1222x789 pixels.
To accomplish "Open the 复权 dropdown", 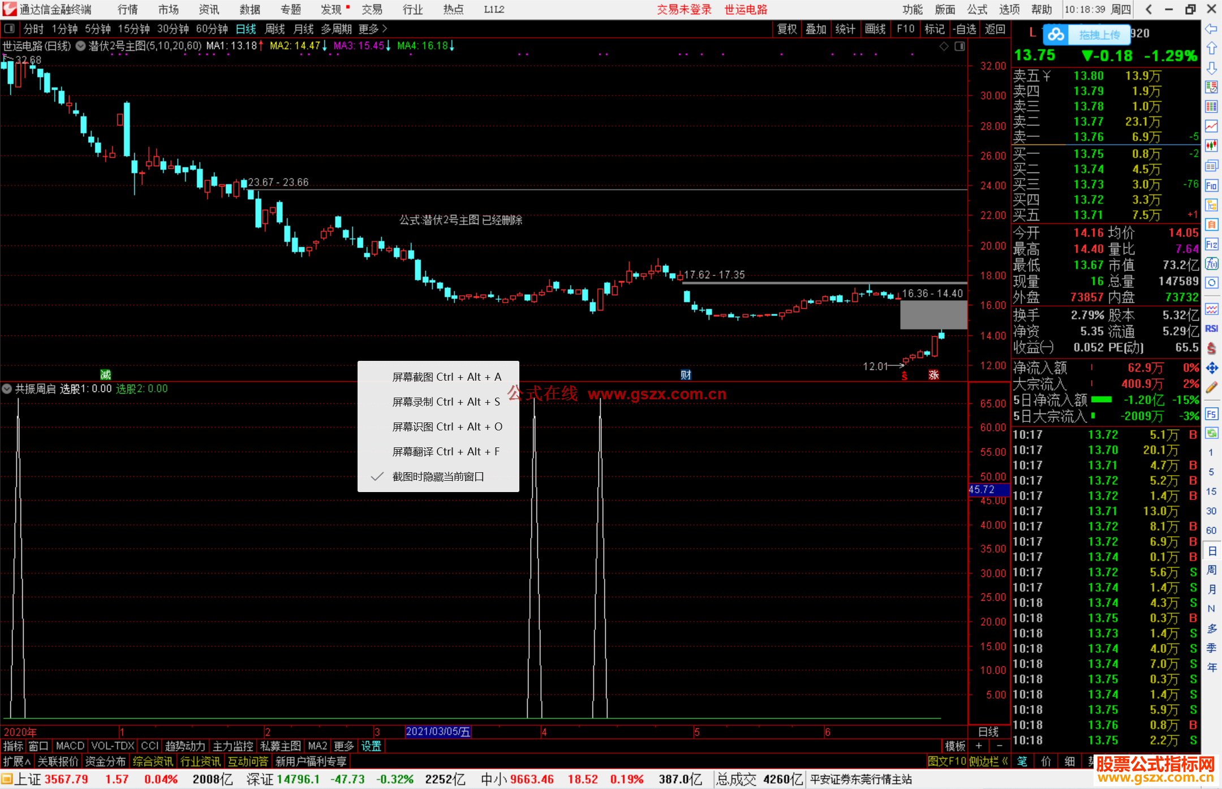I will point(787,29).
